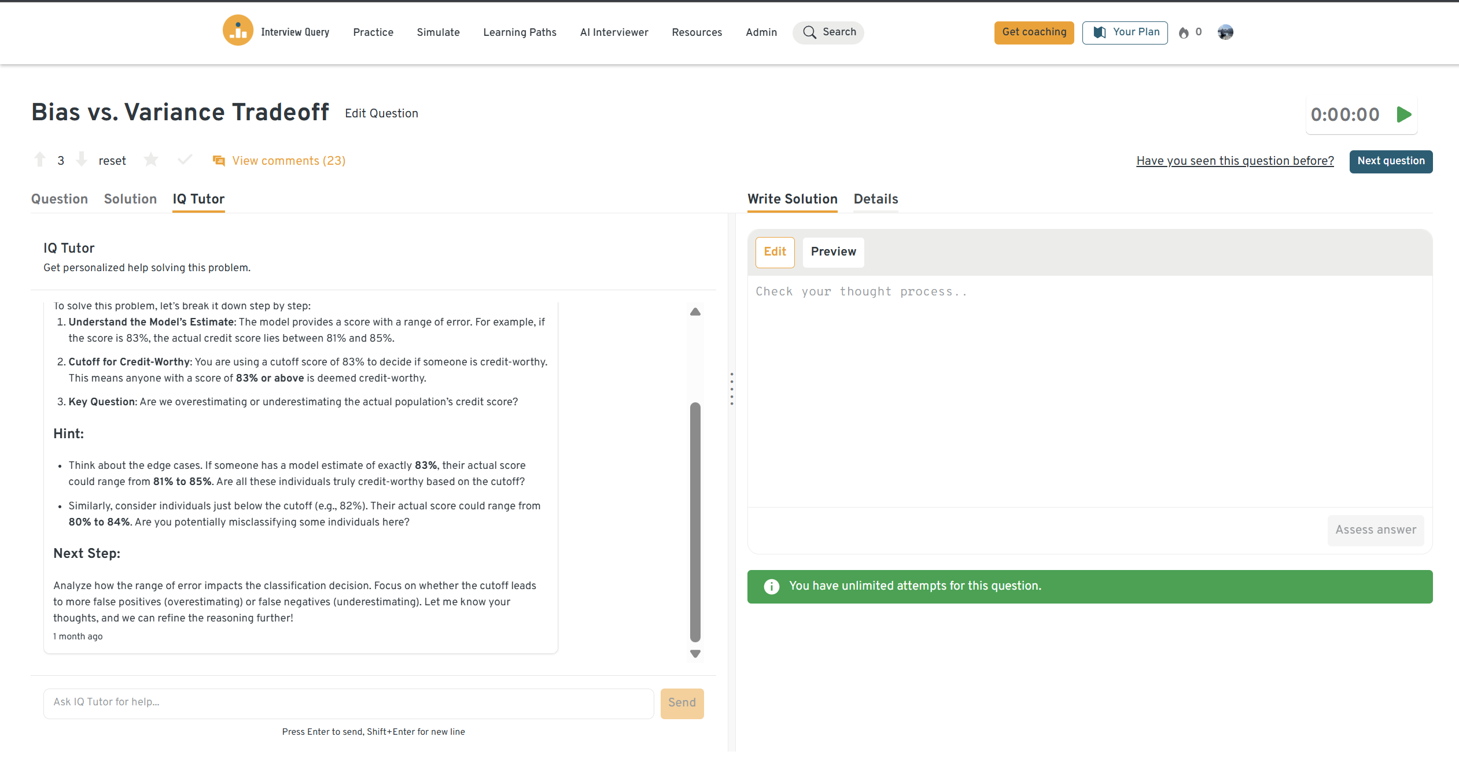Click the magnifier Search box
Image resolution: width=1459 pixels, height=766 pixels.
[x=828, y=32]
